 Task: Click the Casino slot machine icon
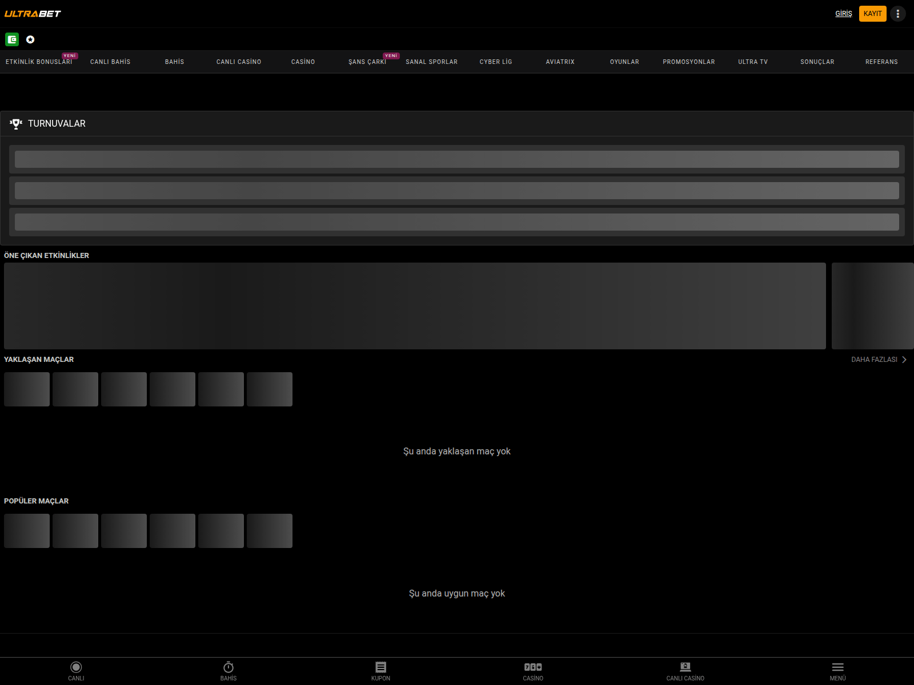[x=533, y=667]
